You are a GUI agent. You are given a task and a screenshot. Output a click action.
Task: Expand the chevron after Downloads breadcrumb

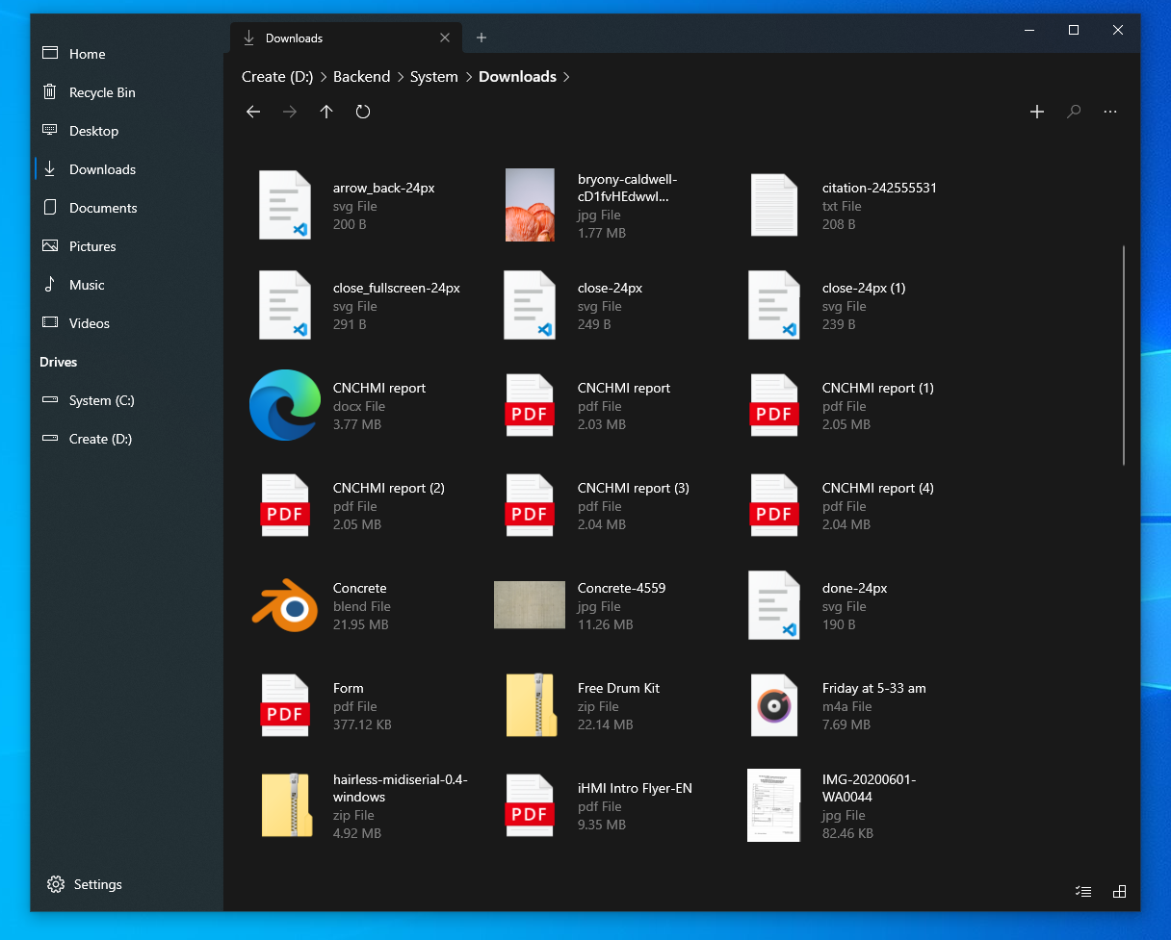click(566, 77)
